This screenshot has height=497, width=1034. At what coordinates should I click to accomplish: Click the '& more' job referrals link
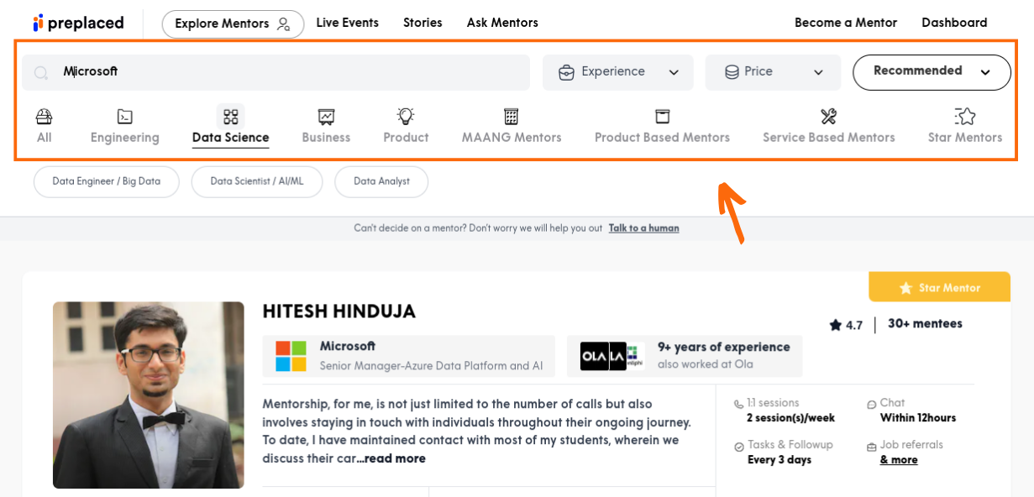coord(899,460)
